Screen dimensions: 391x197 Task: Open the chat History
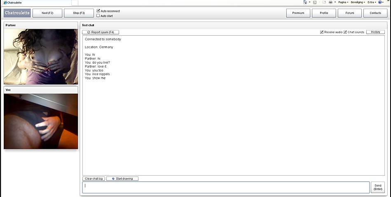tap(375, 32)
